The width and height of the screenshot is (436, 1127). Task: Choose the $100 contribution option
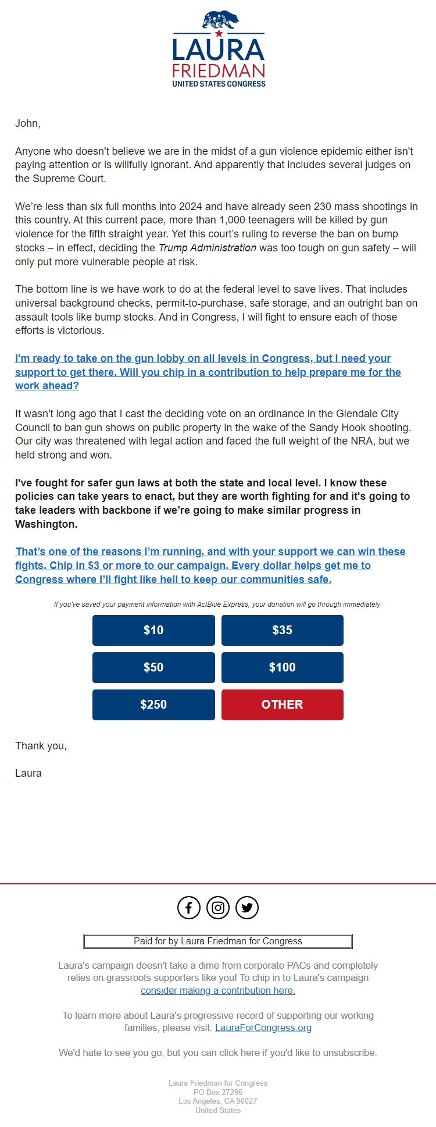pos(283,667)
